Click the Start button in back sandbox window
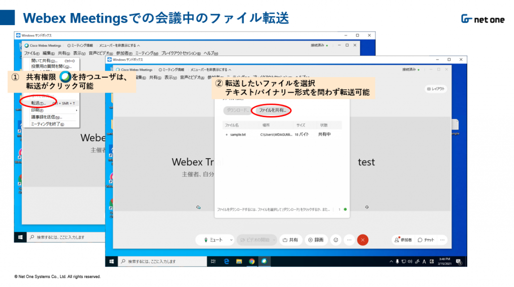This screenshot has height=287, width=514. (20, 237)
